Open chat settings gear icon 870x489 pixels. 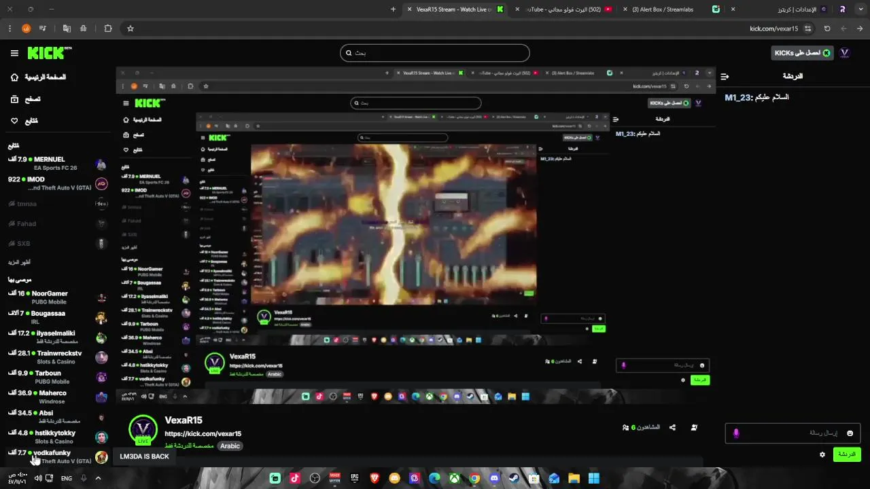point(822,454)
